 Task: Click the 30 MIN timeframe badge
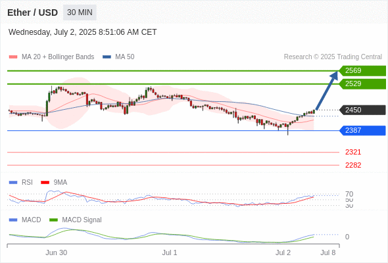coord(80,12)
